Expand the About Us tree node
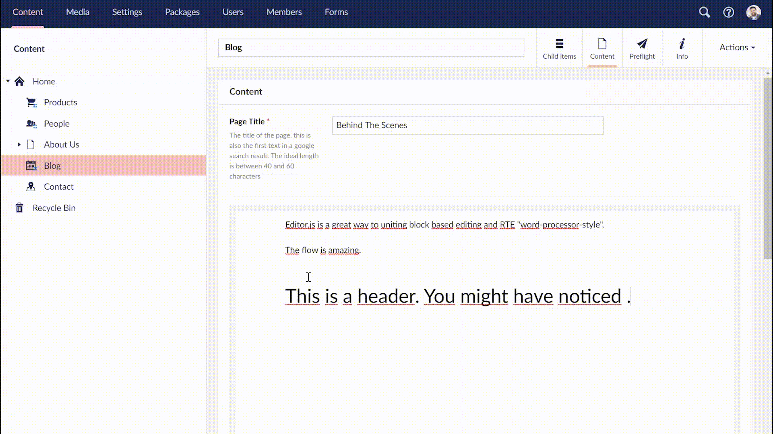This screenshot has height=434, width=773. (x=19, y=144)
